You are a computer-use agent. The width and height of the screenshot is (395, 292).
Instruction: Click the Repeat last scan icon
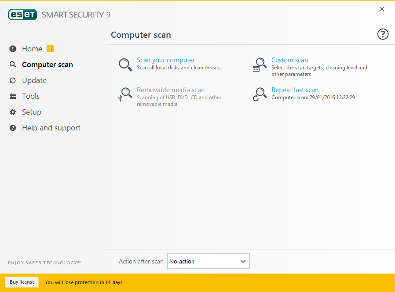click(260, 94)
